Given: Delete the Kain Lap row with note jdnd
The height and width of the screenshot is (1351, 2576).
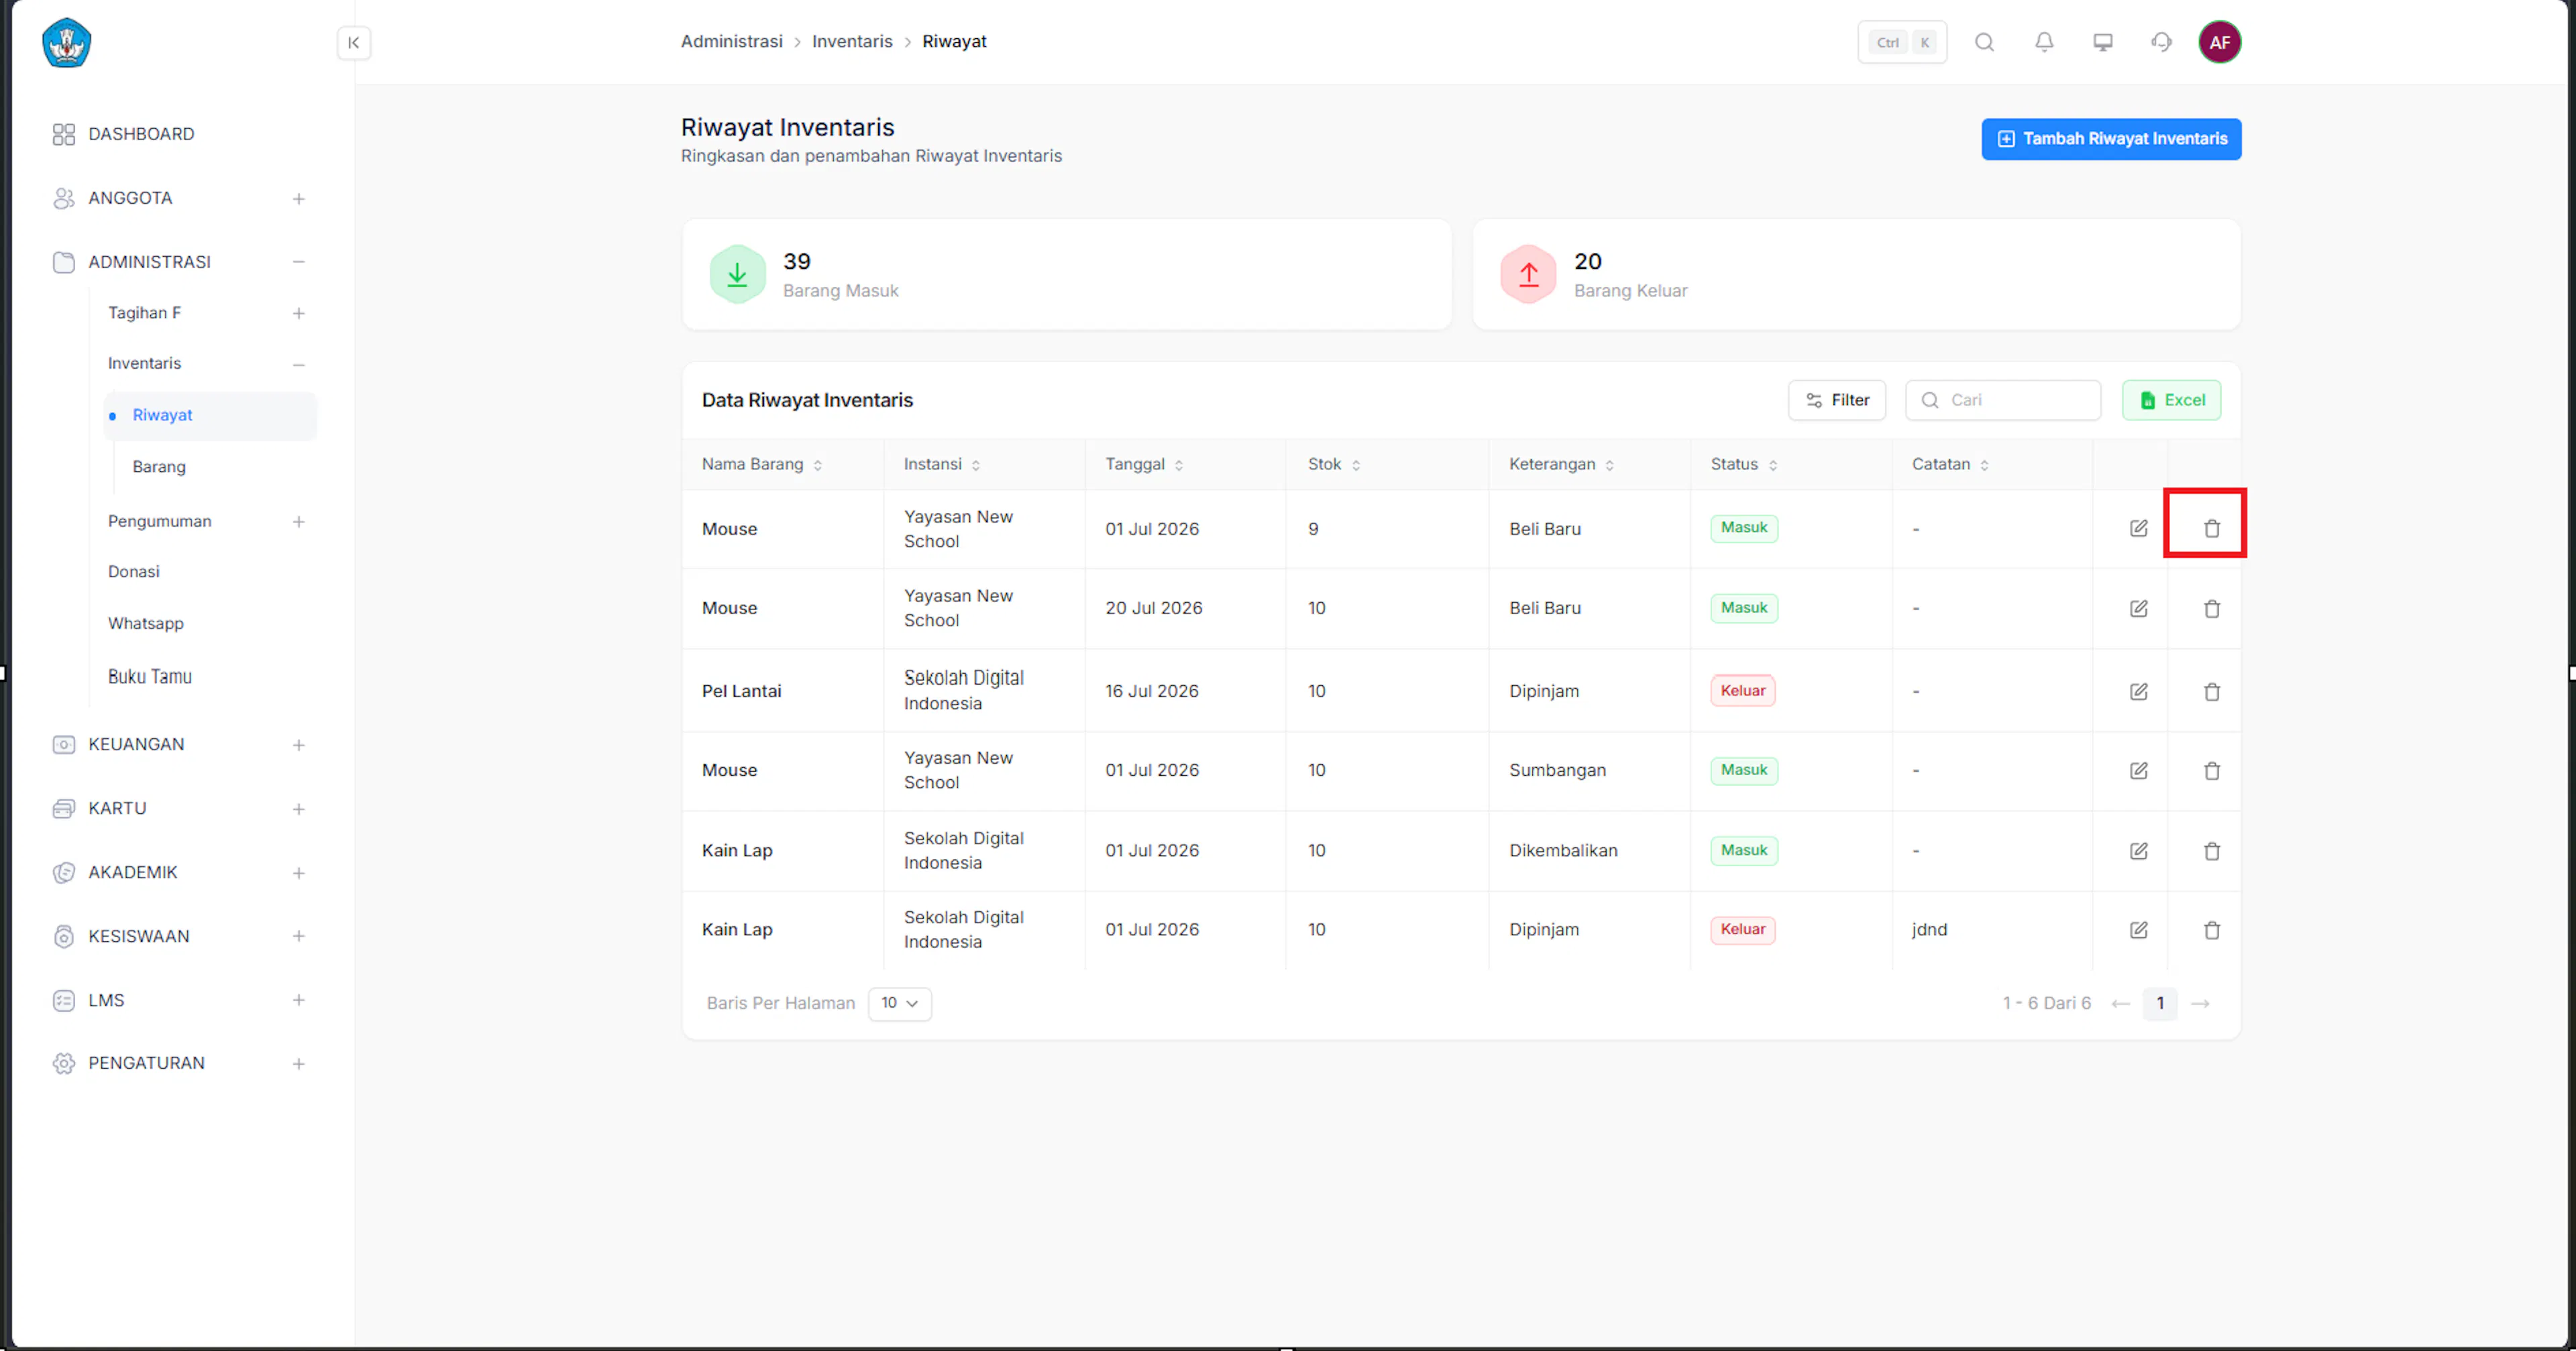Looking at the screenshot, I should tap(2211, 931).
